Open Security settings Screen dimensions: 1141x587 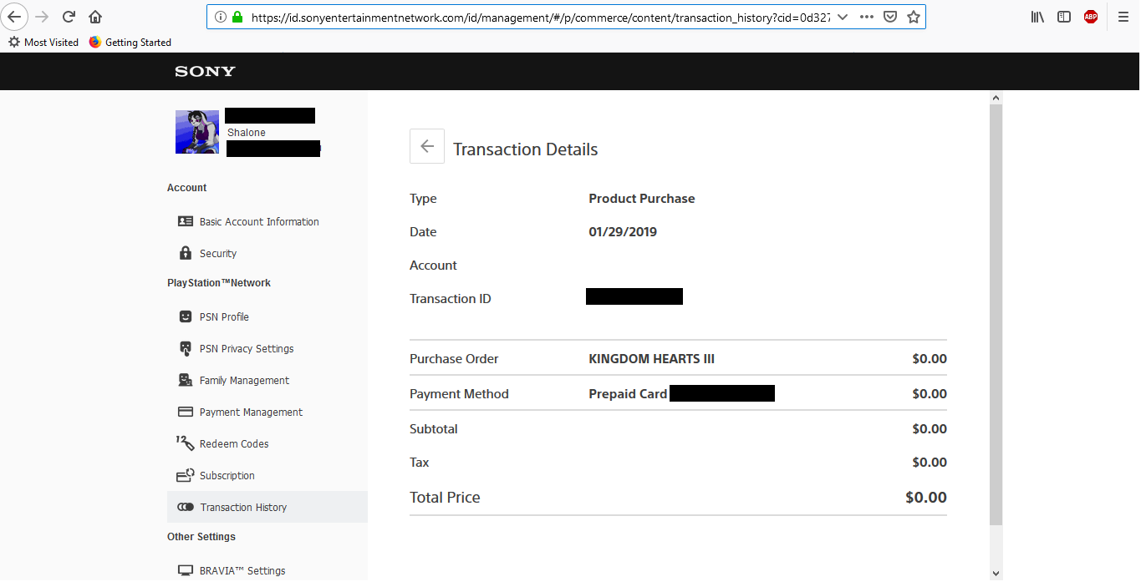tap(218, 254)
